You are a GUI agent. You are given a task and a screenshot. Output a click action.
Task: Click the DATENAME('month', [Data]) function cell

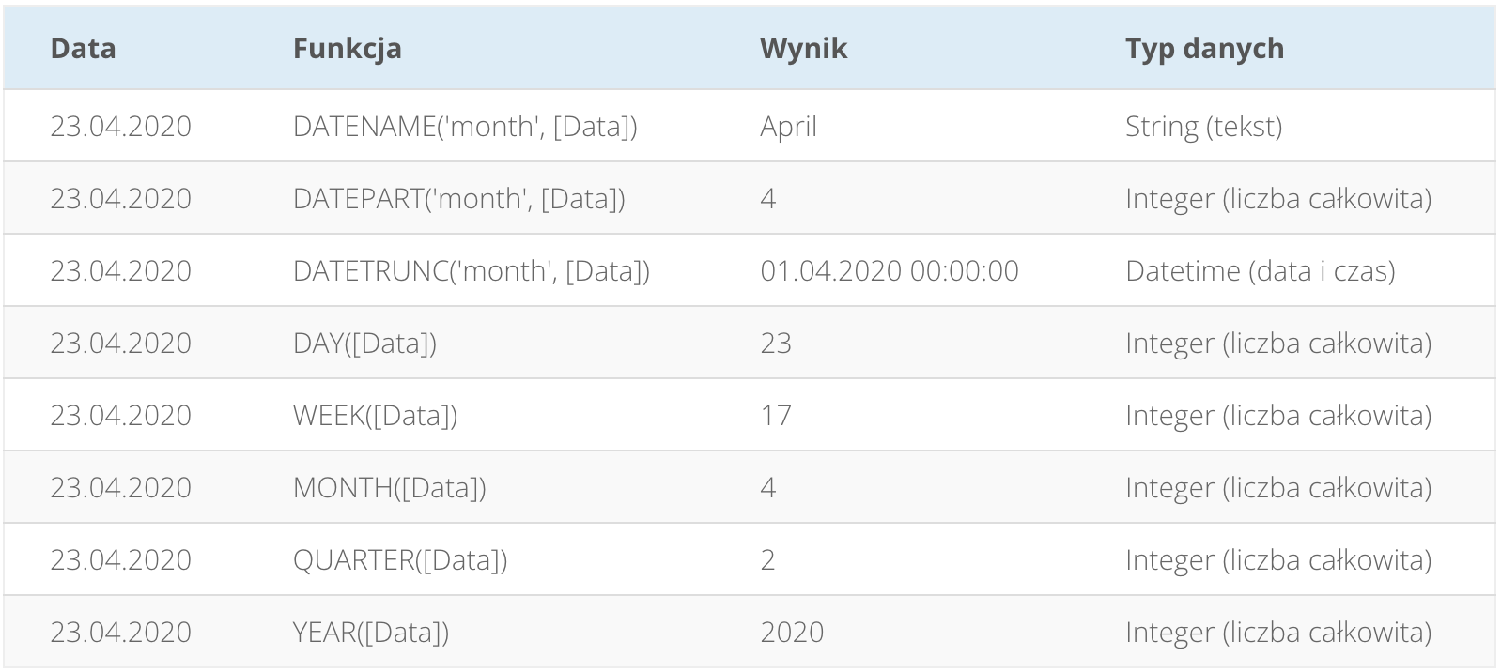(465, 127)
